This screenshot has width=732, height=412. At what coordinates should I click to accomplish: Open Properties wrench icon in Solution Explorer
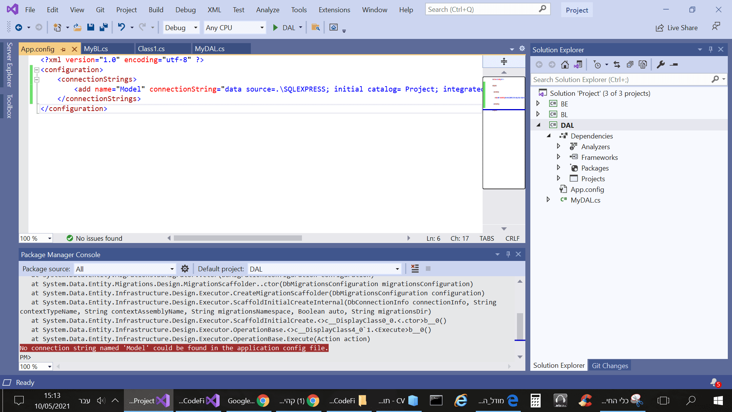point(661,65)
